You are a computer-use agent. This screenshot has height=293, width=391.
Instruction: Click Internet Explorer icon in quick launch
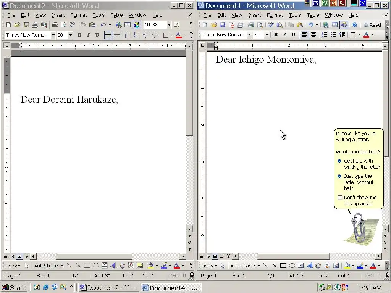tap(46, 287)
